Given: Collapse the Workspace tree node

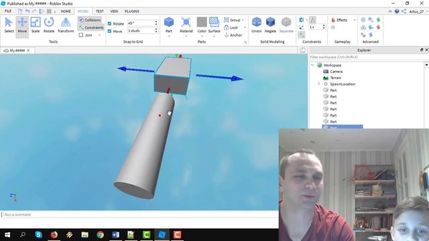Looking at the screenshot, I should (x=313, y=66).
